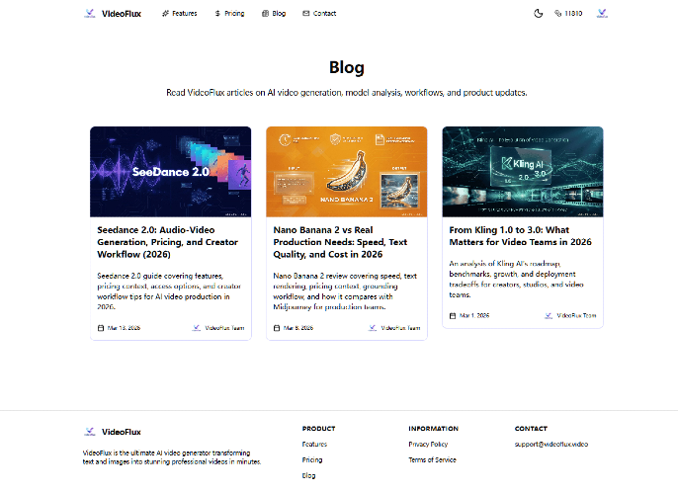Image resolution: width=678 pixels, height=494 pixels.
Task: Open the footer Features link
Action: click(314, 445)
